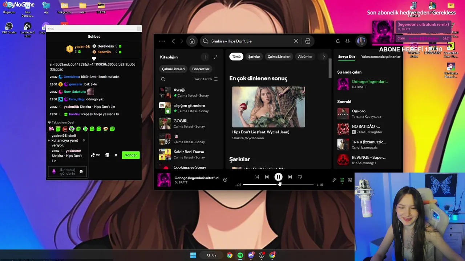Open the Browse icon next to search
Screen dimensions: 465x261
point(308,41)
